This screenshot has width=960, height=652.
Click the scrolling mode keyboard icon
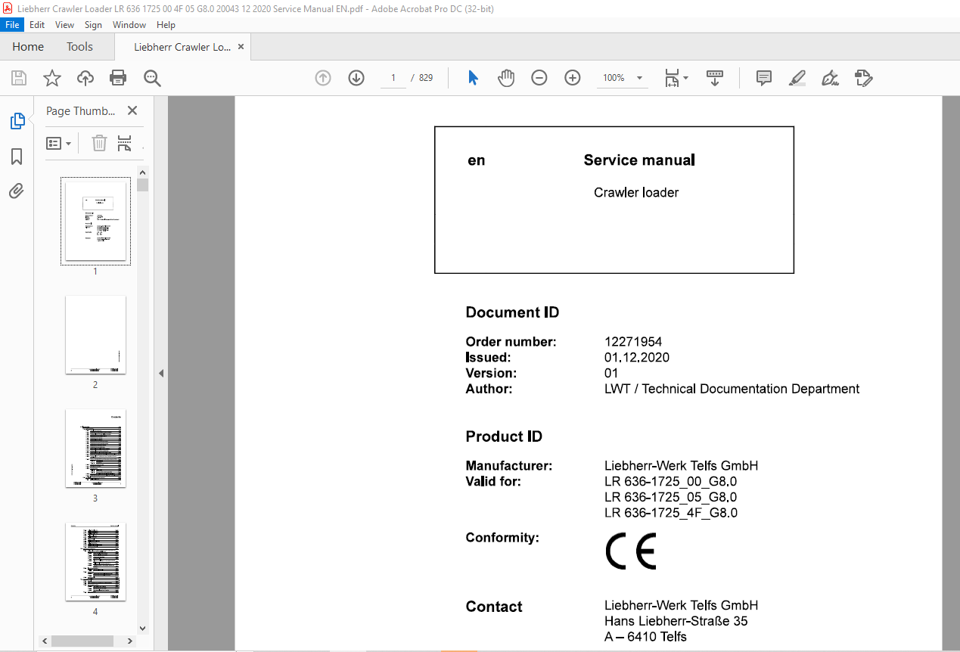(715, 78)
